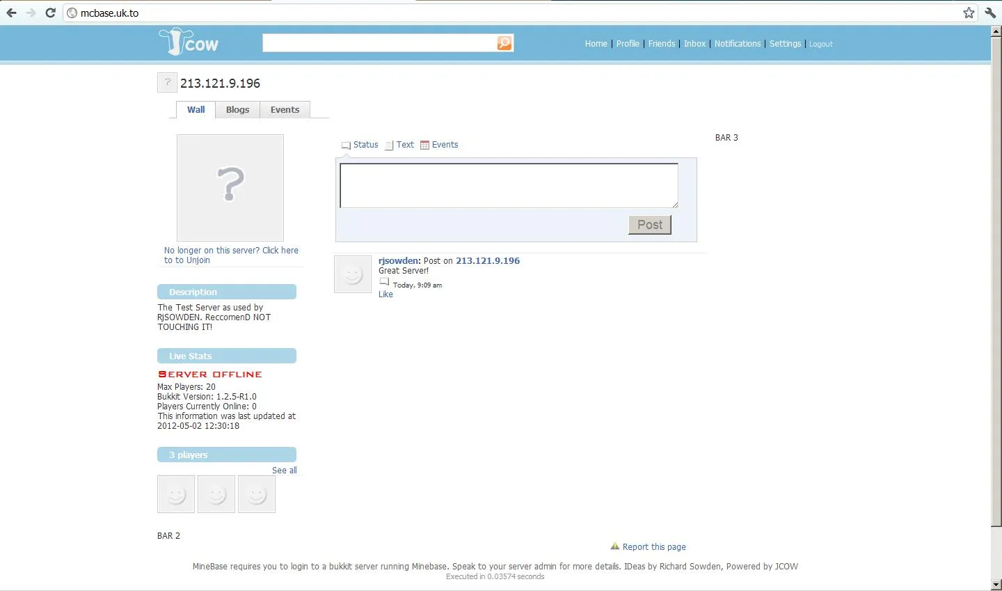Focus the site search field

pyautogui.click(x=379, y=43)
